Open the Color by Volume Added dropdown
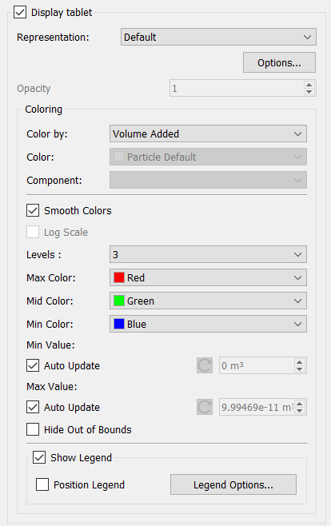Screen dimensions: 331x526 point(208,133)
